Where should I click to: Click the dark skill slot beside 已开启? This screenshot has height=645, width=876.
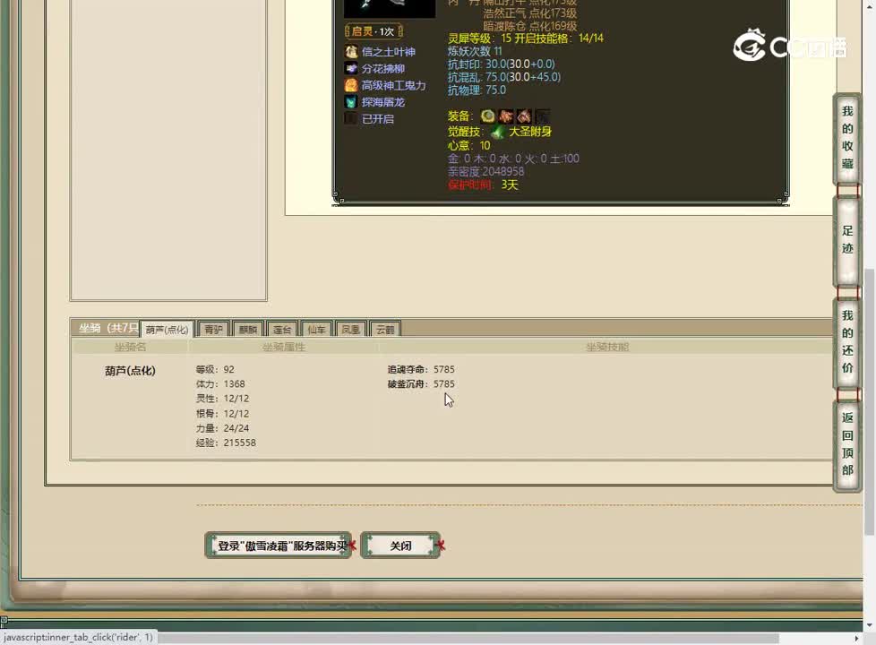[x=351, y=119]
